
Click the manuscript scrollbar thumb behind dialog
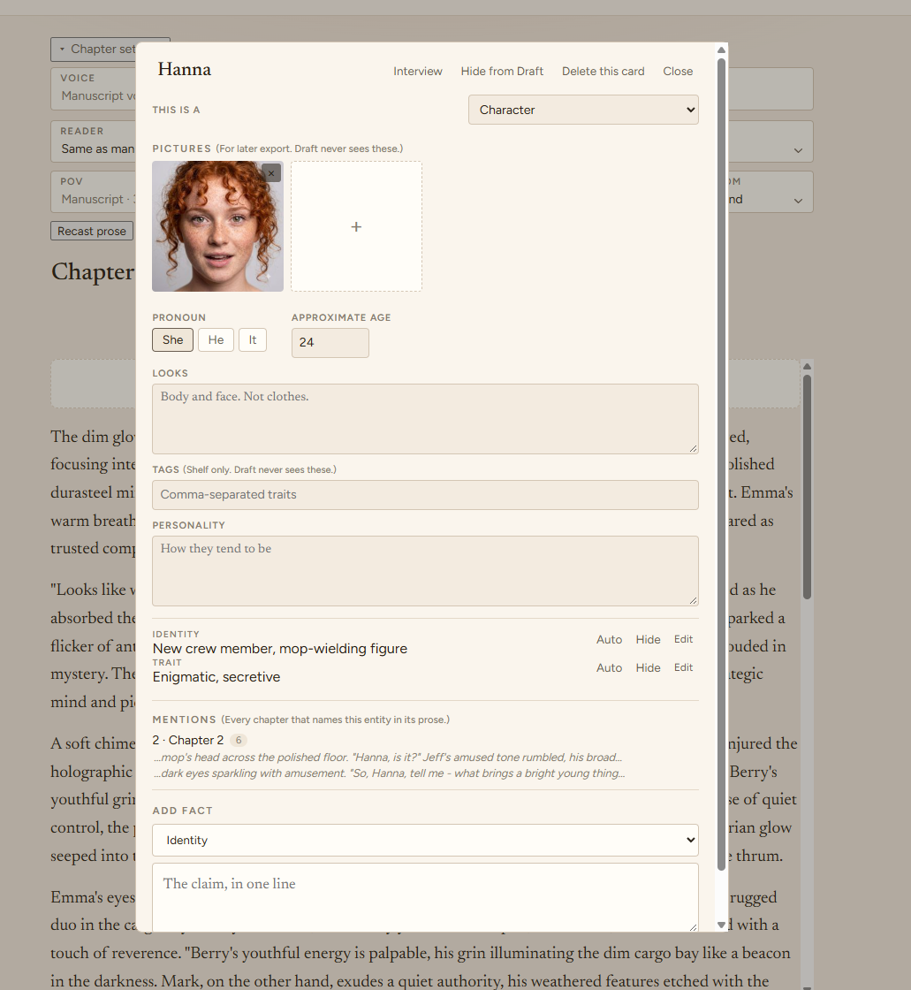807,486
